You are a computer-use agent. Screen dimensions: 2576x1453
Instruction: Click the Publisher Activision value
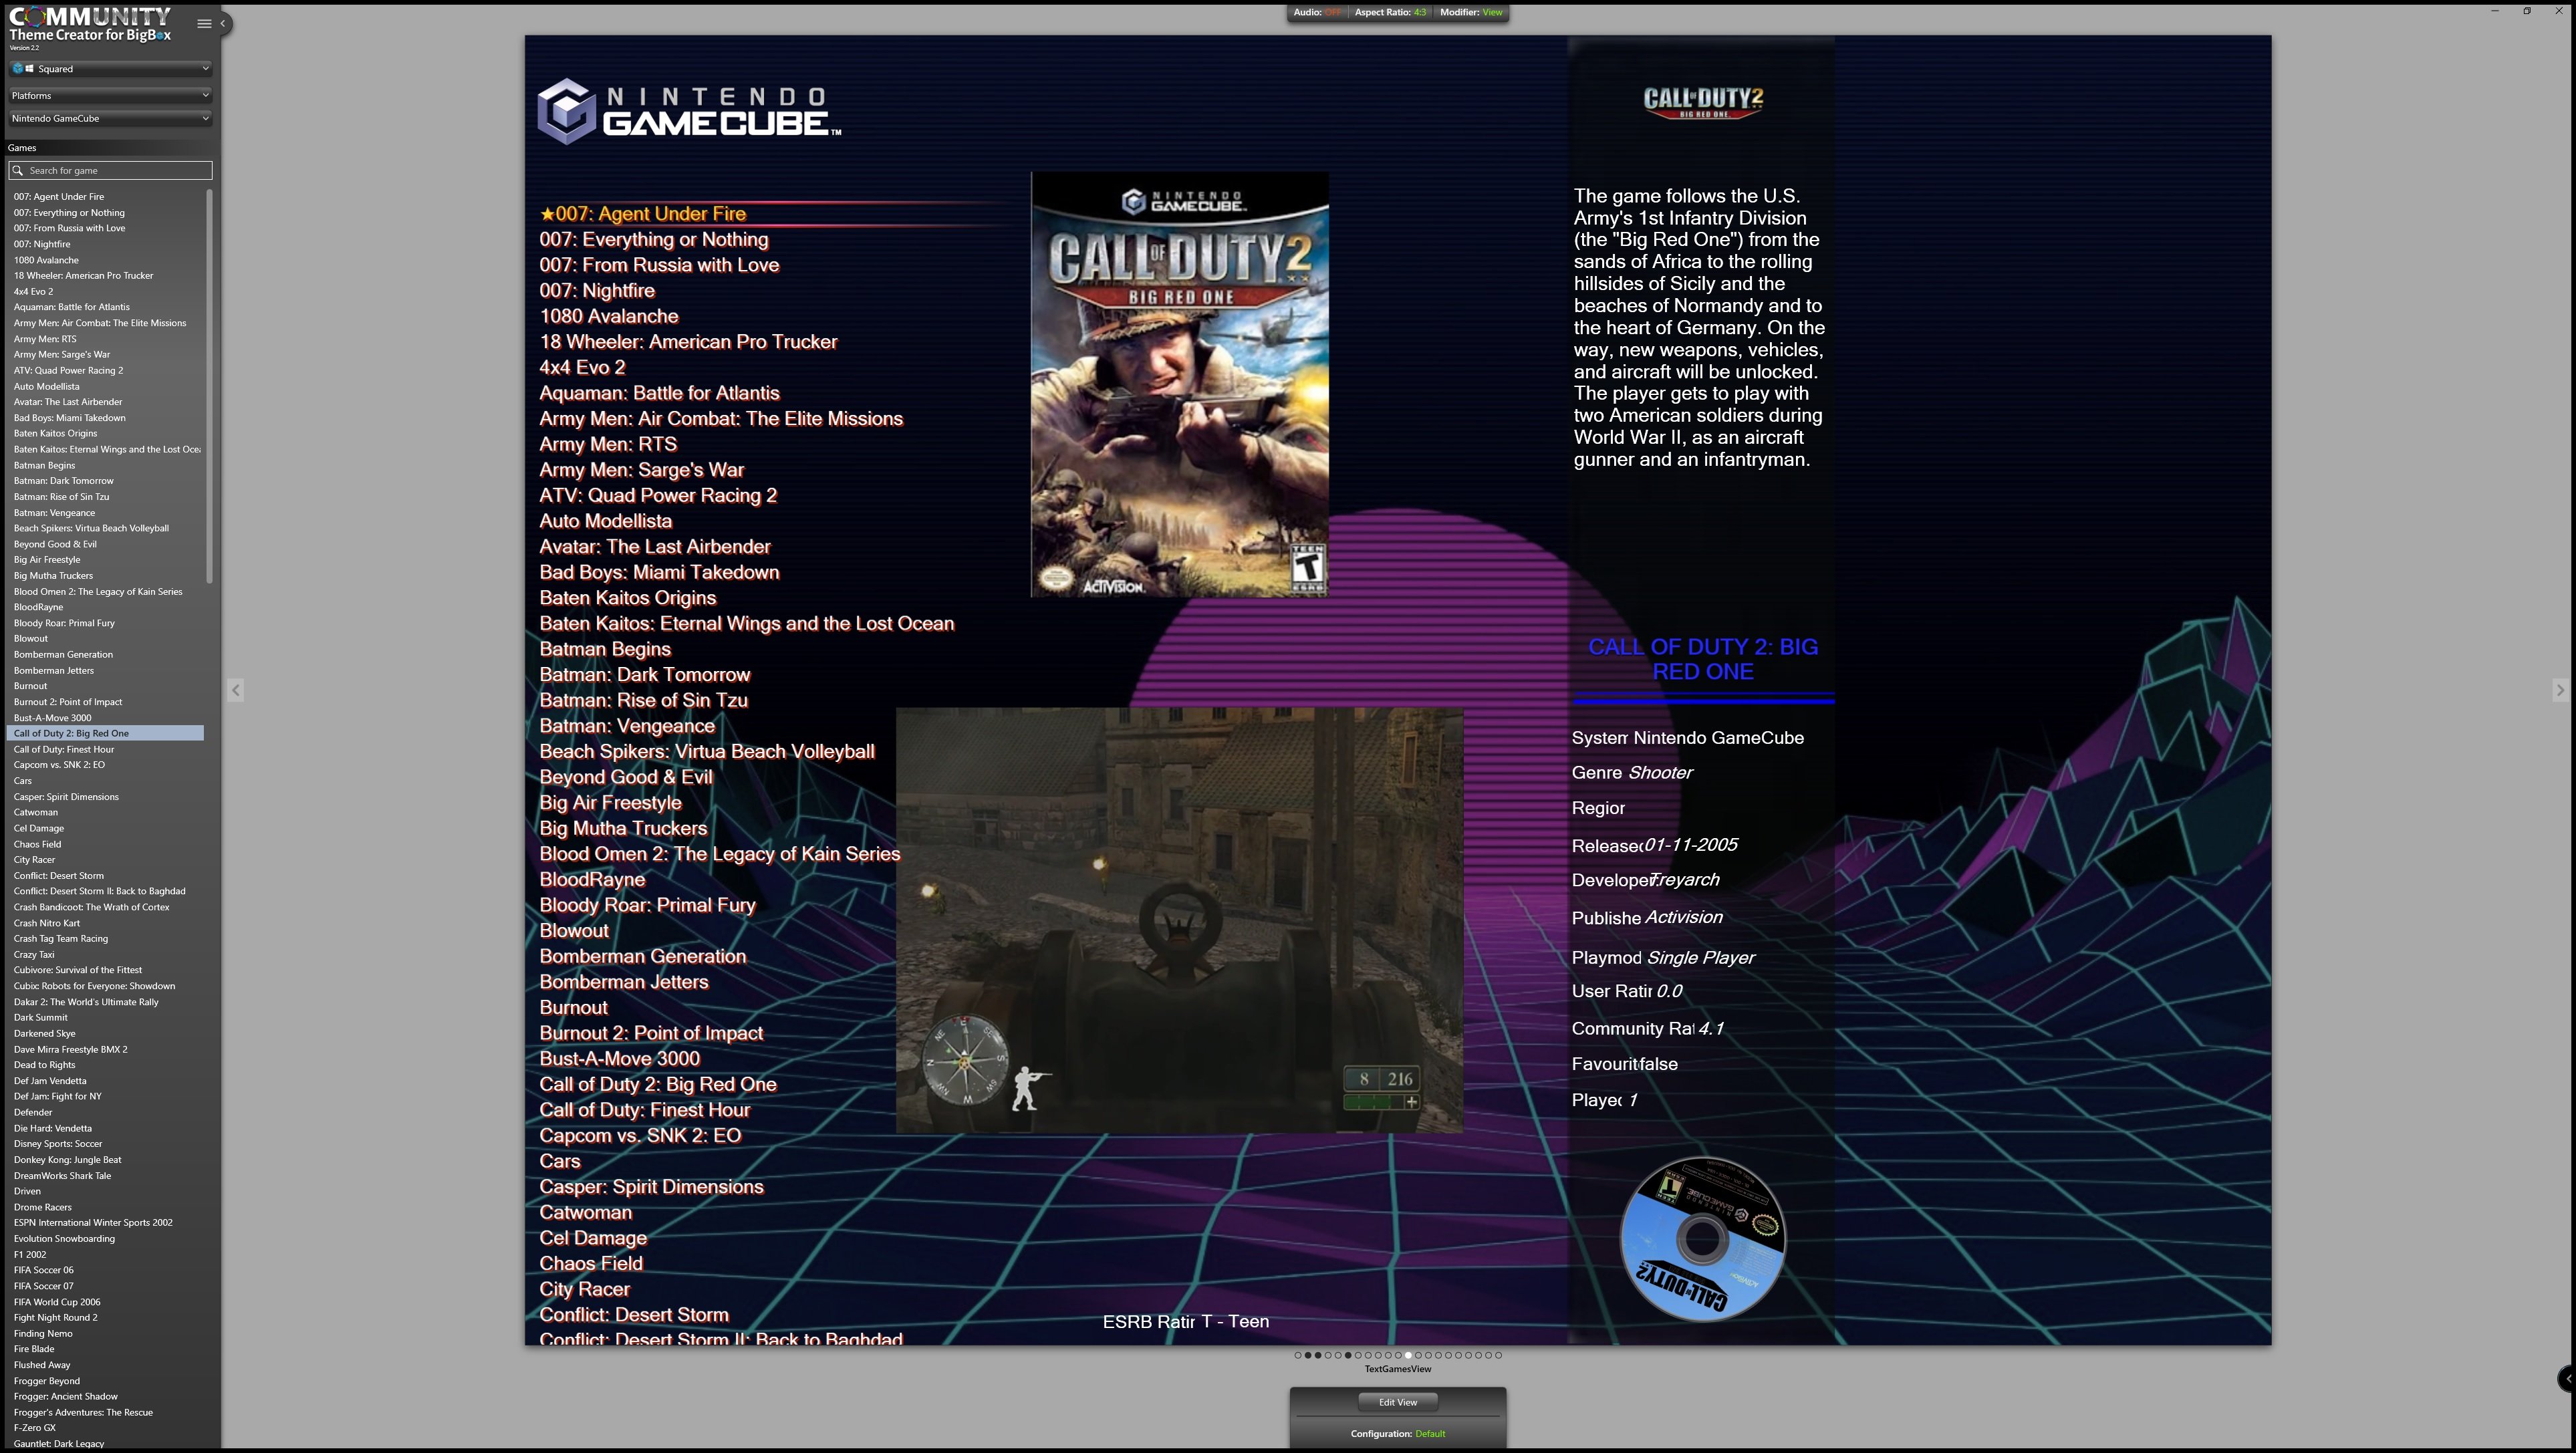[x=1684, y=917]
